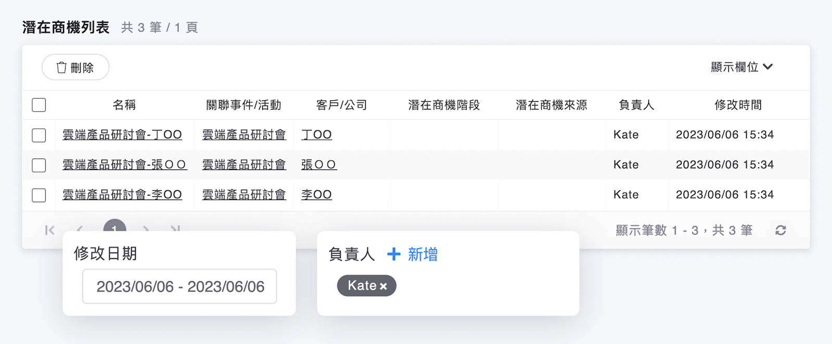The width and height of the screenshot is (832, 344).
Task: Remove the Kate owner tag
Action: (383, 286)
